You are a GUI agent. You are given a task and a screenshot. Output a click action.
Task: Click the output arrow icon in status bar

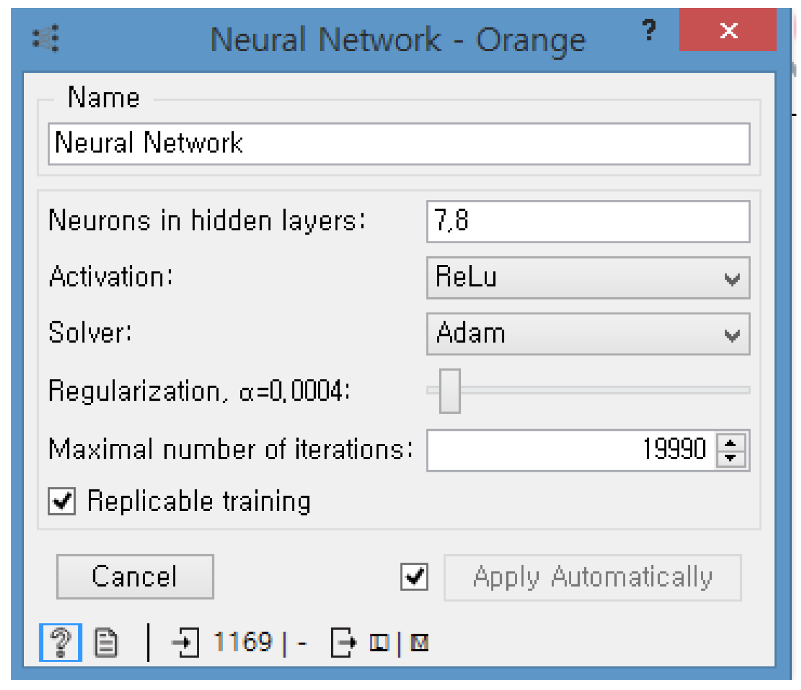(344, 643)
